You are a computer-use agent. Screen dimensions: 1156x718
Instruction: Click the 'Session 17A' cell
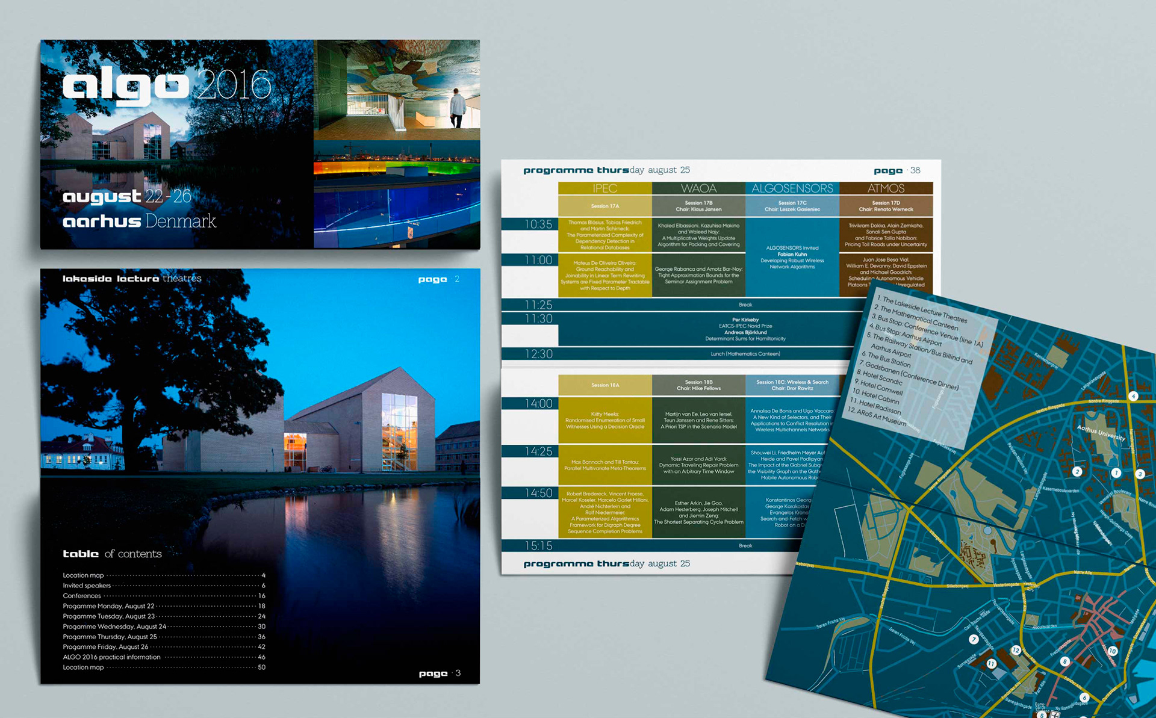pyautogui.click(x=604, y=206)
